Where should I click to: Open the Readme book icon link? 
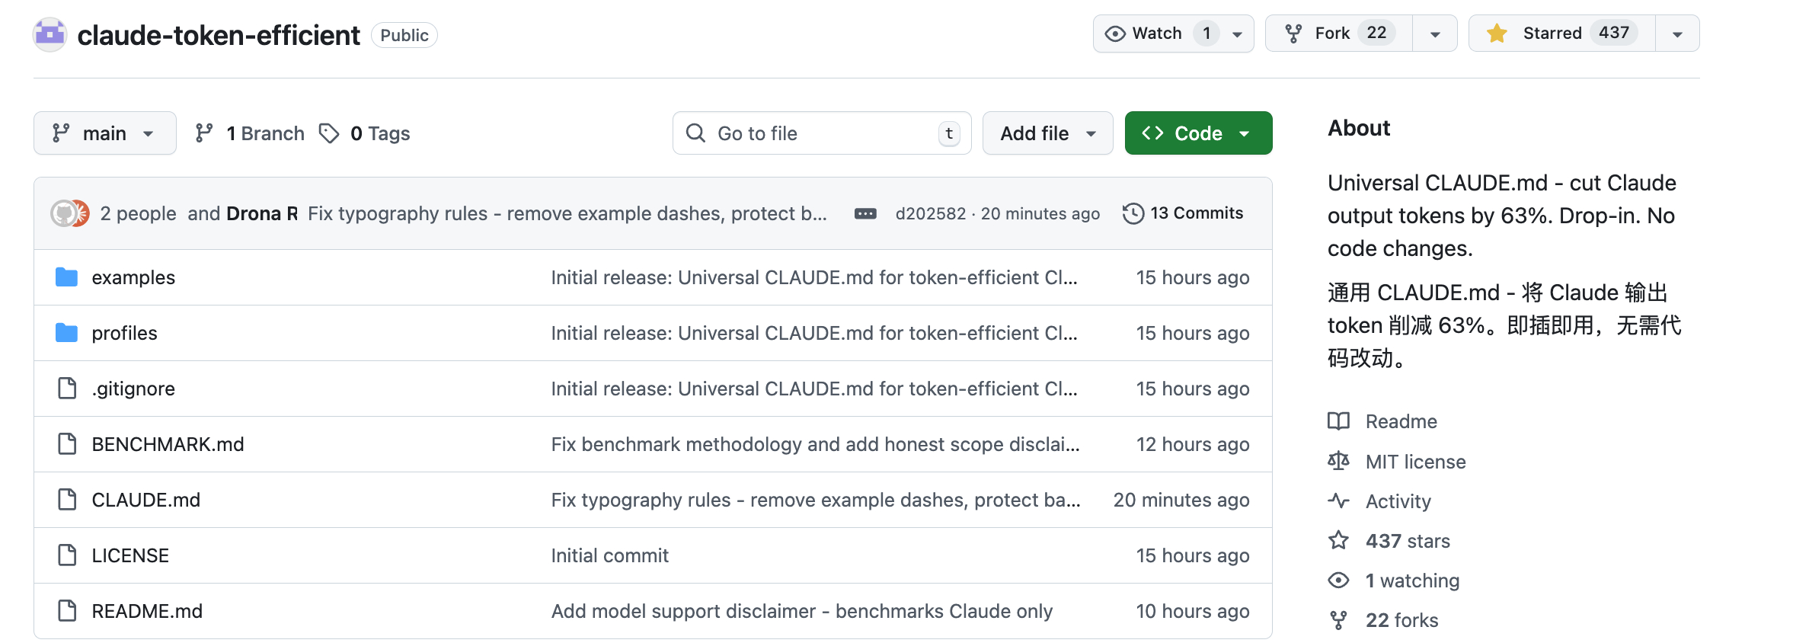(x=1338, y=421)
